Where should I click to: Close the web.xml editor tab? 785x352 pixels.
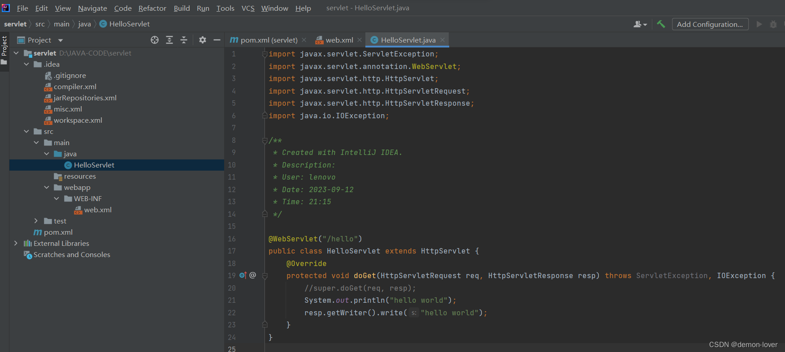[x=360, y=40]
